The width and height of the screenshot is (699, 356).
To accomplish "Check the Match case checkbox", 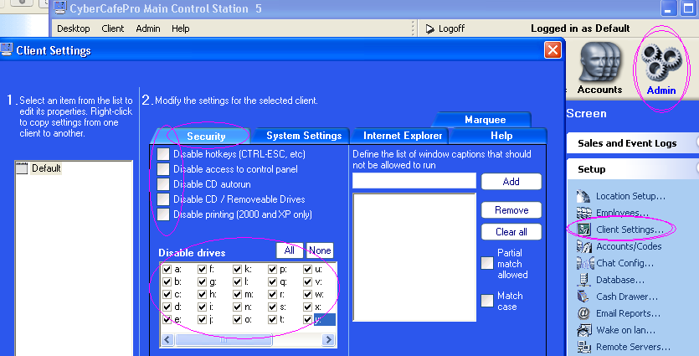I will pyautogui.click(x=487, y=301).
